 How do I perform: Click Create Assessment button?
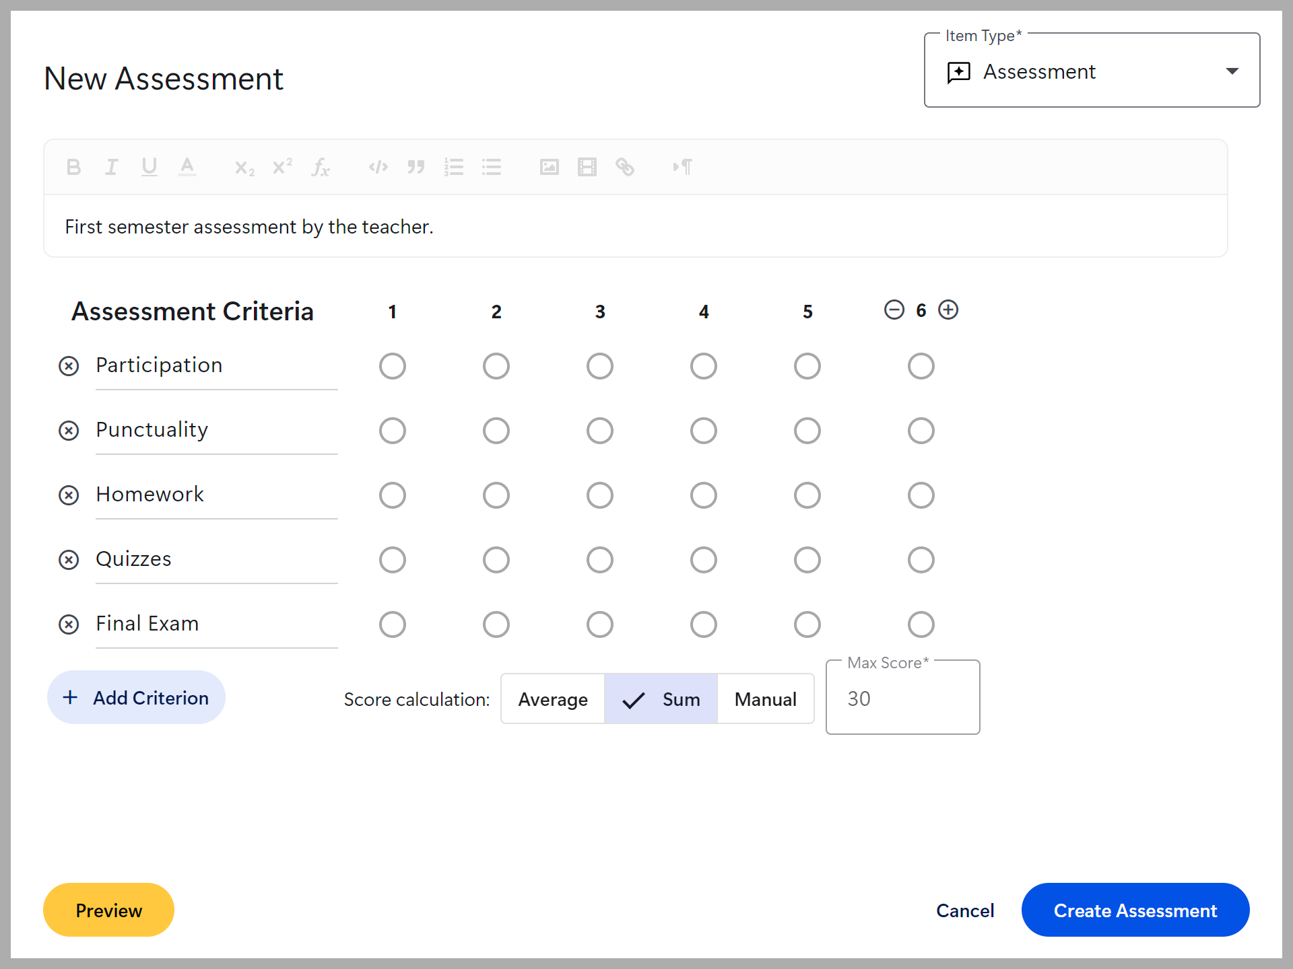coord(1135,910)
